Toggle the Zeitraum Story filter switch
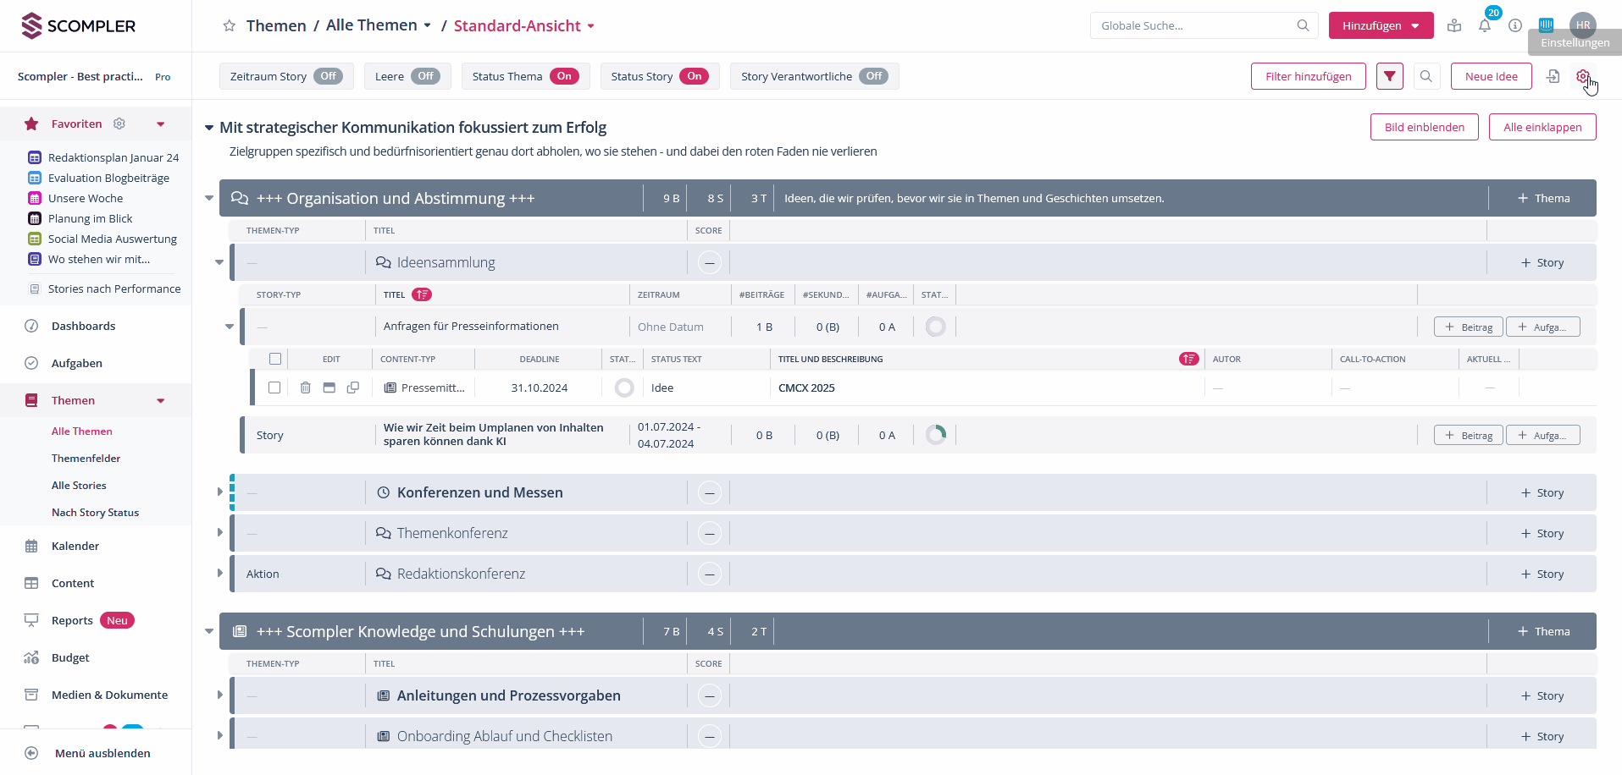Screen dimensions: 1622x775 tap(329, 76)
